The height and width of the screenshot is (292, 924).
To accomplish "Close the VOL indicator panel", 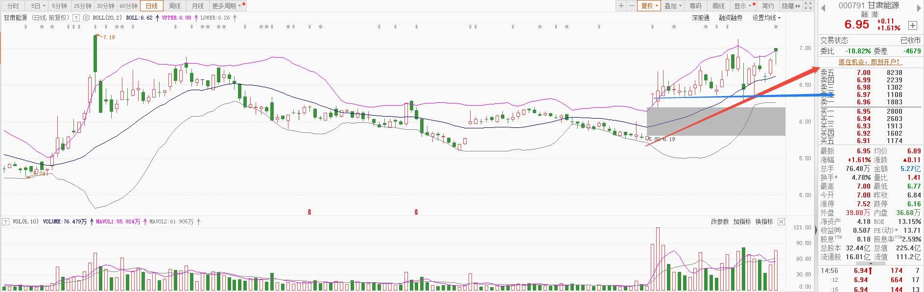I will (x=781, y=222).
